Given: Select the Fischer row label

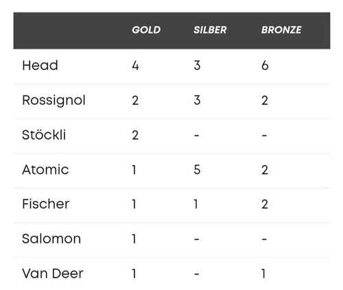Looking at the screenshot, I should [x=46, y=204].
